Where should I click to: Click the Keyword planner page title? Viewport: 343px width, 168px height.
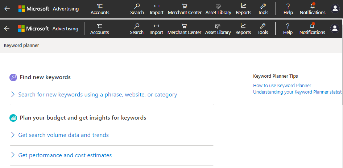[21, 46]
